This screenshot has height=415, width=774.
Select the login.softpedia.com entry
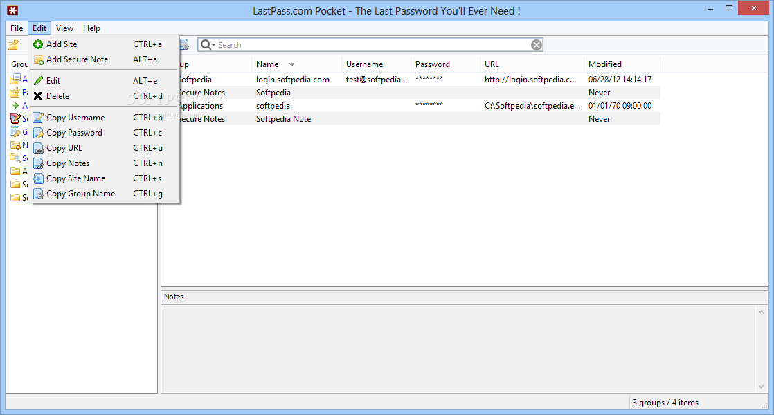click(x=293, y=80)
